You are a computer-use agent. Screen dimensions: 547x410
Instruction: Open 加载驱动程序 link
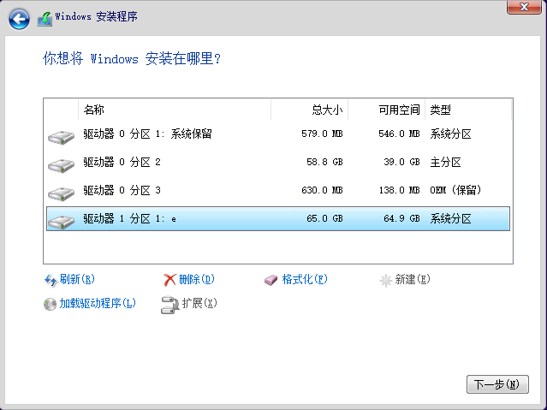tap(97, 304)
